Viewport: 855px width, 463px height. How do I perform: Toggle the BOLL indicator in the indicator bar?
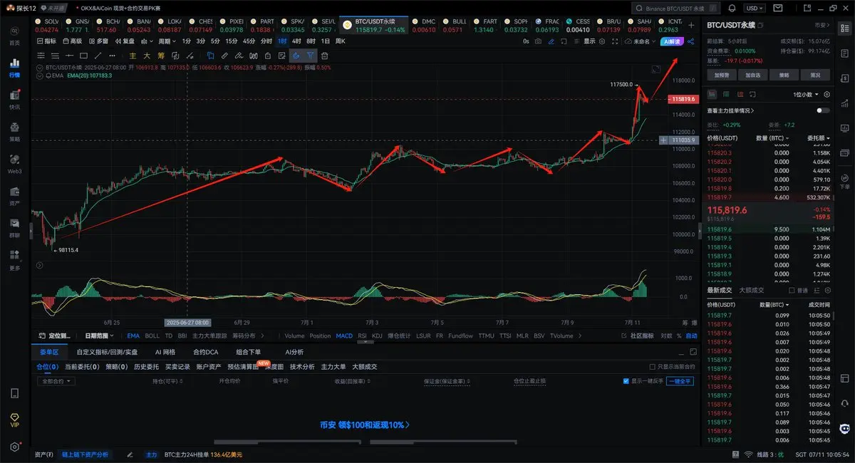[152, 335]
